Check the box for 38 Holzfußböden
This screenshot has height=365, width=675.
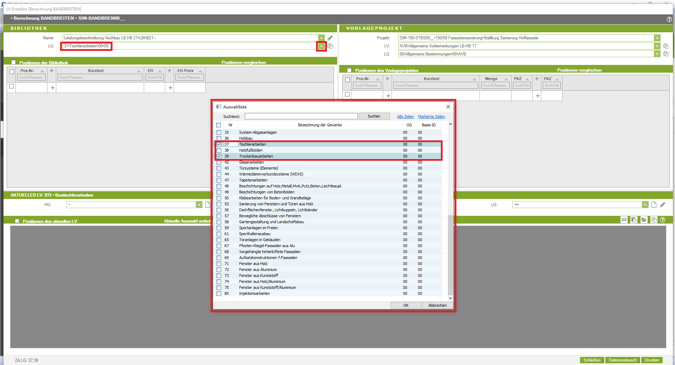(x=219, y=150)
